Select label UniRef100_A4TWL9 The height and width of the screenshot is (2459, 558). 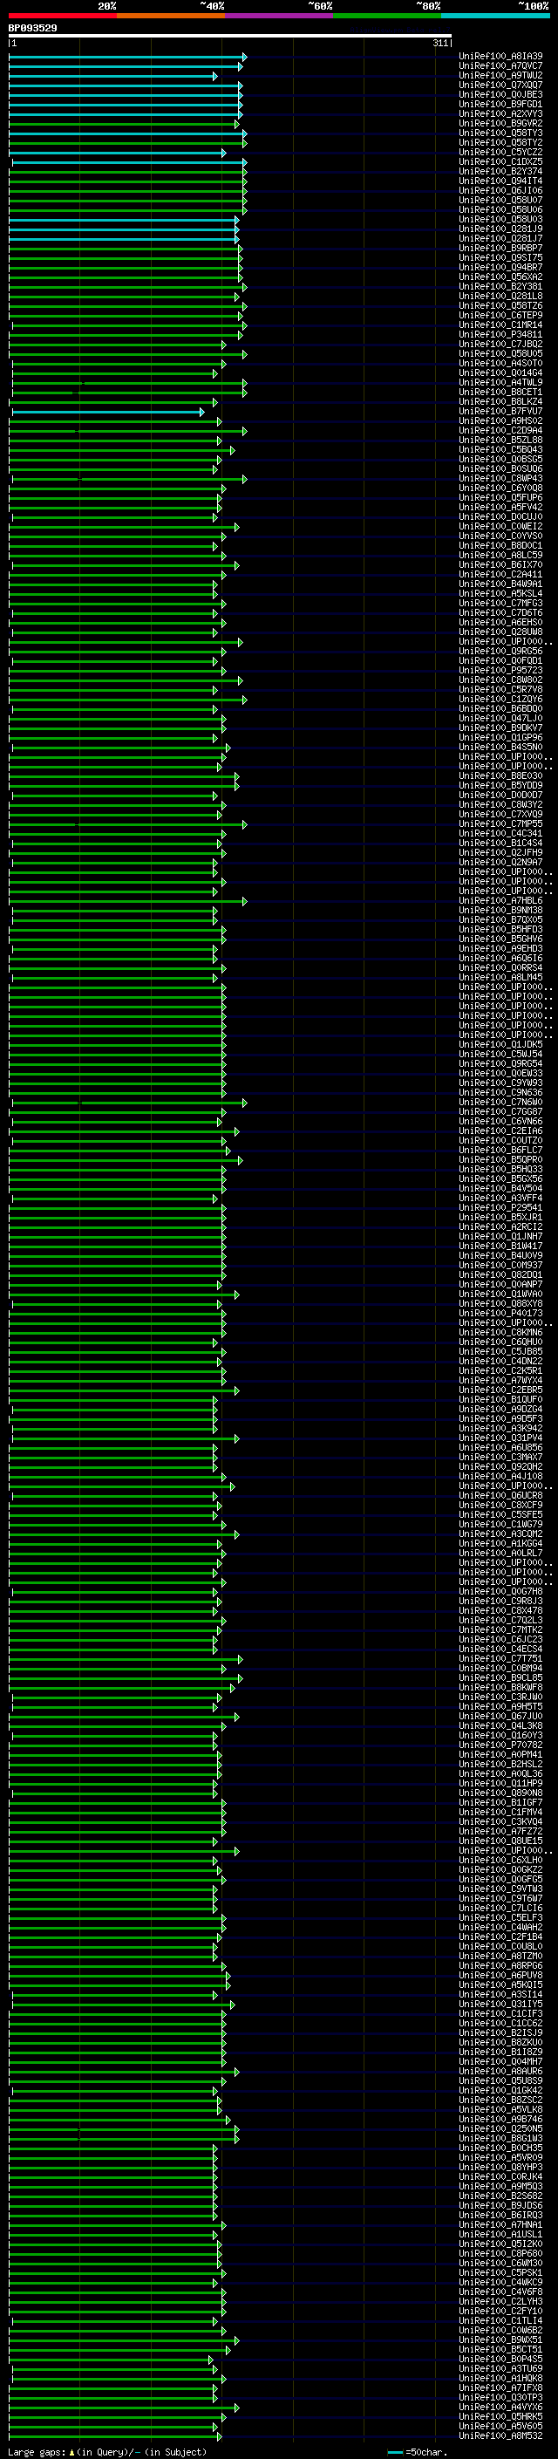tap(500, 383)
